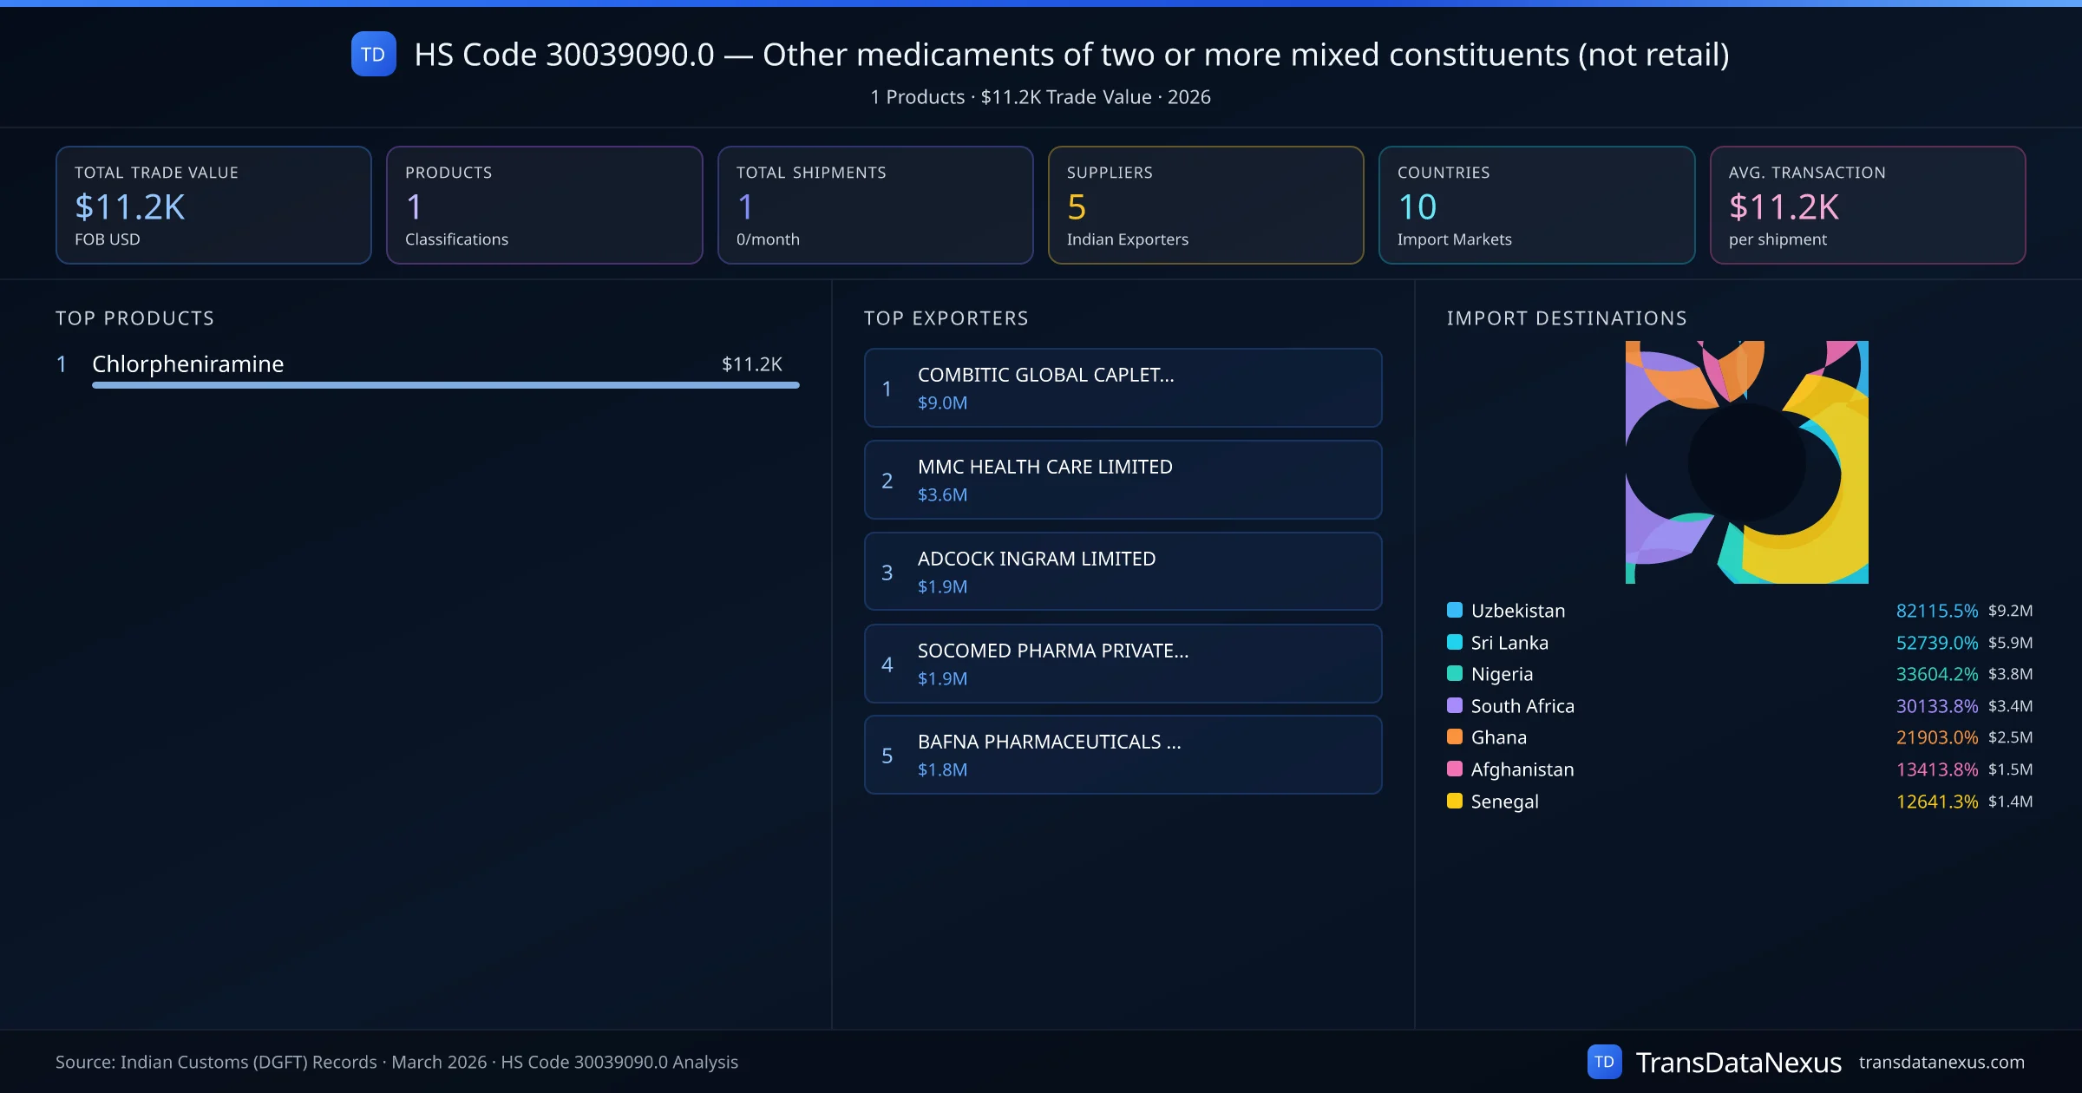
Task: Click the Senegal yellow legend swatch
Action: point(1455,801)
